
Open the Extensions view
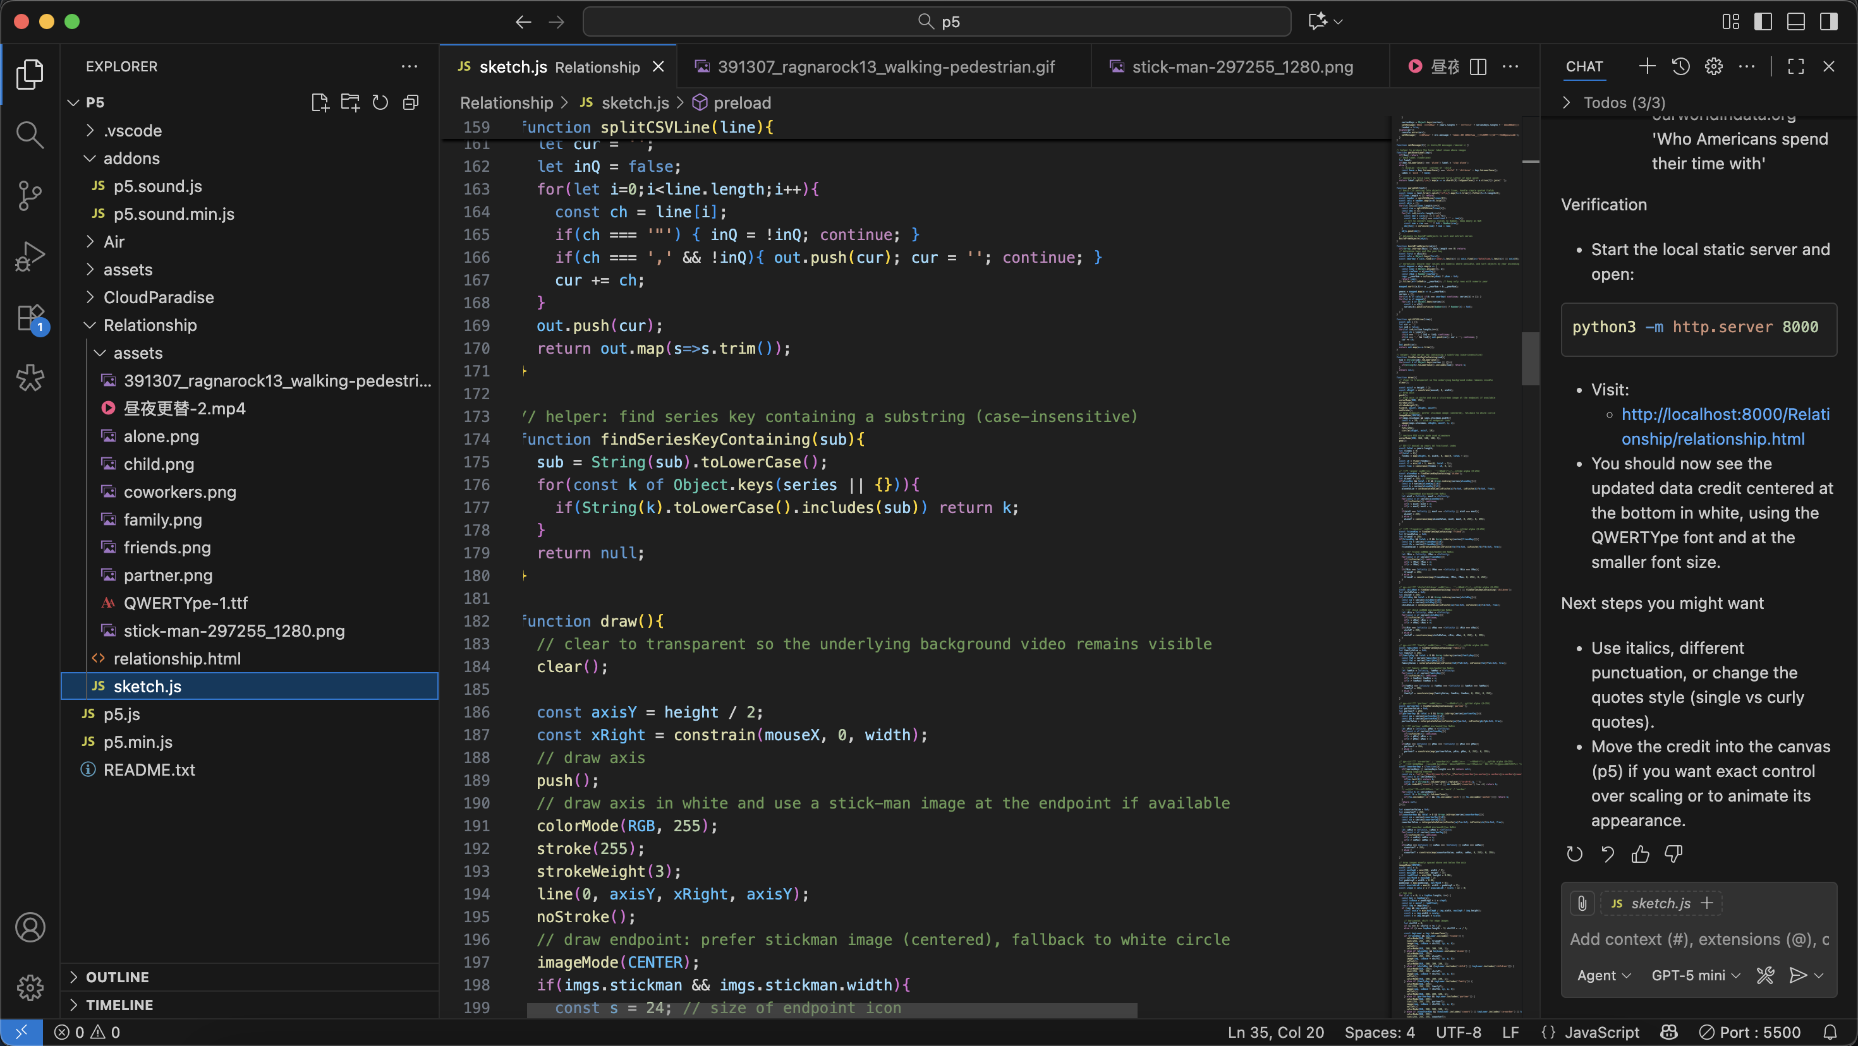[x=30, y=317]
